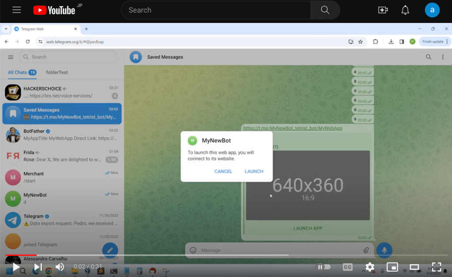Enter full screen mode

(x=436, y=267)
